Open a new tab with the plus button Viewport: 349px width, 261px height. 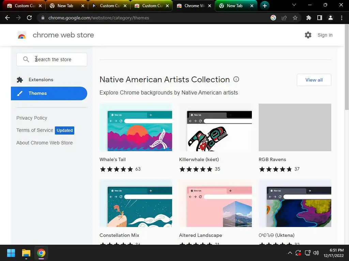point(264,6)
